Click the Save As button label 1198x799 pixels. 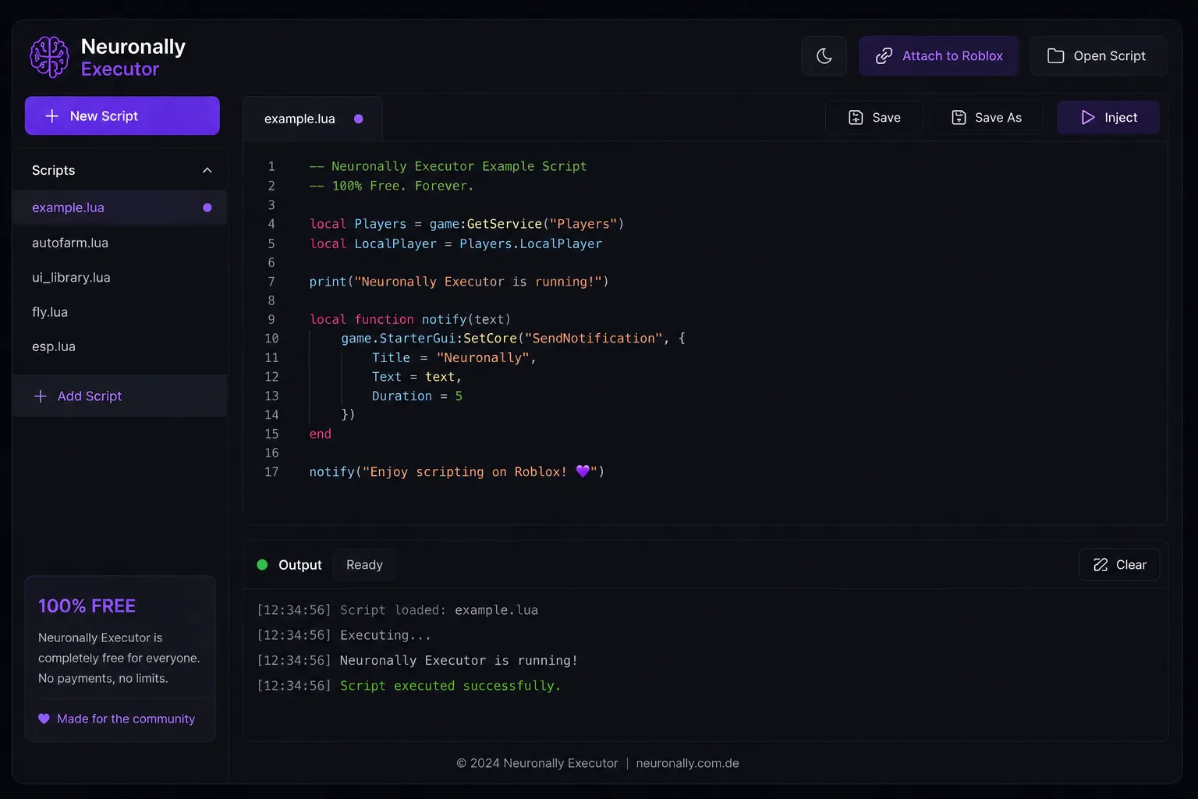[998, 117]
